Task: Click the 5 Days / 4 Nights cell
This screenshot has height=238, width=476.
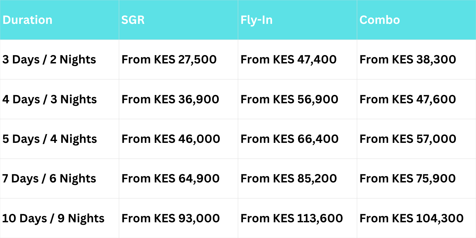Action: coord(50,139)
